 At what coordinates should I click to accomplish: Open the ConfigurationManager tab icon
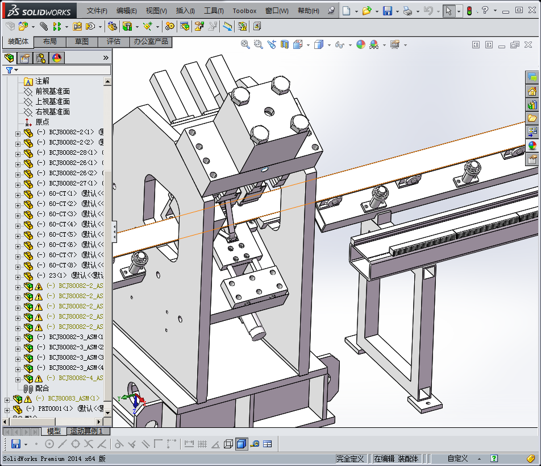(41, 57)
